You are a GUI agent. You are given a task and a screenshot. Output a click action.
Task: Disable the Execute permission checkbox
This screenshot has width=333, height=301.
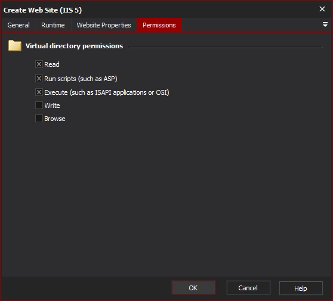coord(39,92)
